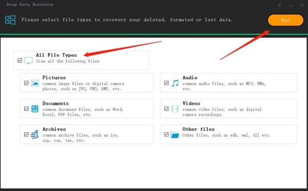Open the menu icon in title bar
Screen dimensions: 308x191
(x=280, y=5)
